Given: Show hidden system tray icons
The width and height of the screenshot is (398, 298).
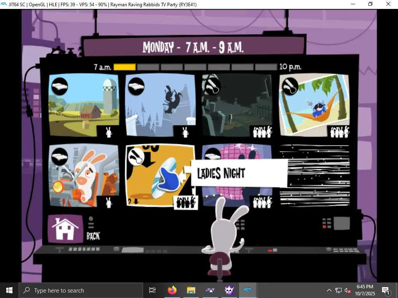Looking at the screenshot, I should (329, 290).
